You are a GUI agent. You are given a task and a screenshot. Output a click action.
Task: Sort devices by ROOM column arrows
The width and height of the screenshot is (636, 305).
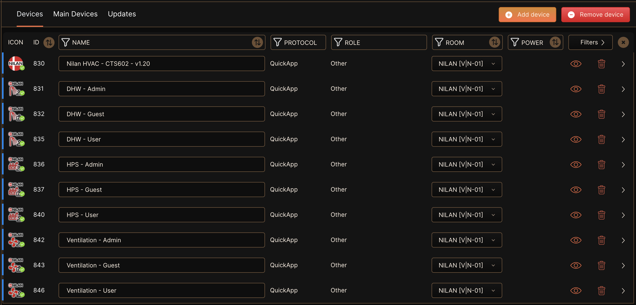(x=495, y=42)
